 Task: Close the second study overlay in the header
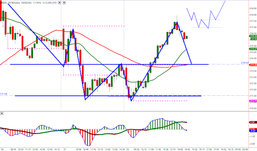pos(64,3)
